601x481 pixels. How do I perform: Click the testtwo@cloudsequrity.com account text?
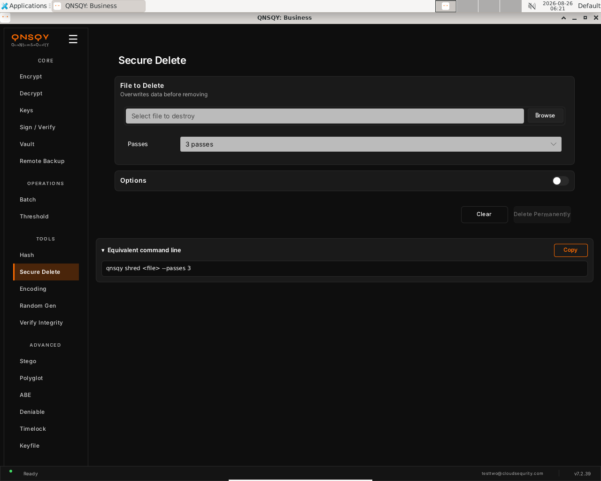click(x=512, y=473)
